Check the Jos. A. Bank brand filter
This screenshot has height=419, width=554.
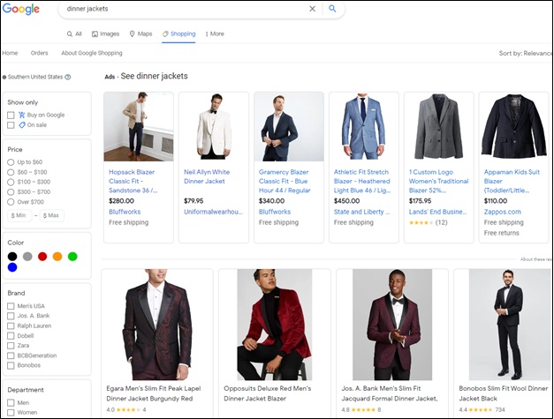click(11, 316)
